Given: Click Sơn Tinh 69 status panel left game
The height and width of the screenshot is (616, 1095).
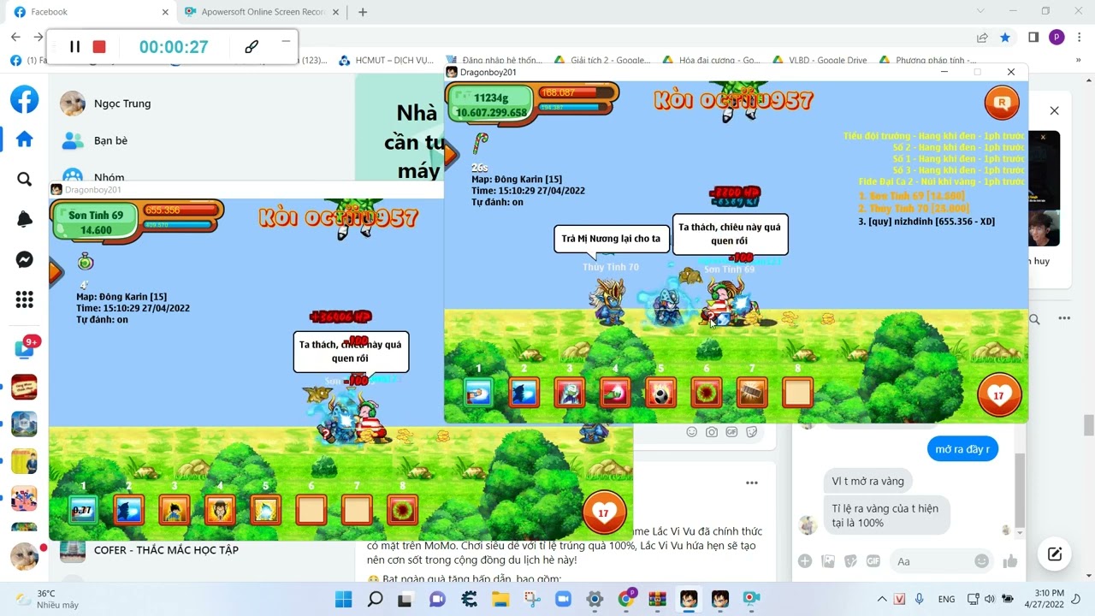Looking at the screenshot, I should [95, 222].
